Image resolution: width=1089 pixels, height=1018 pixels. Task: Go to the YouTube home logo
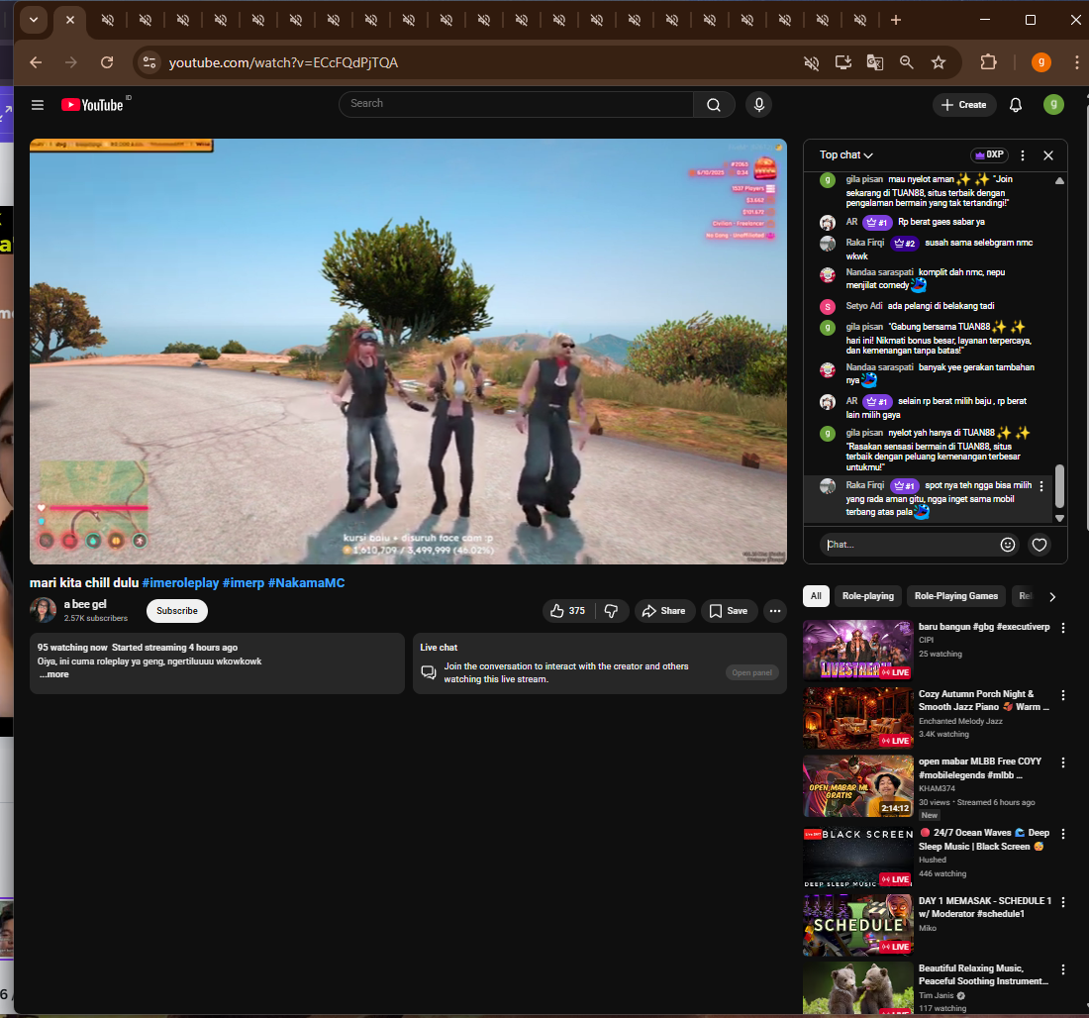[92, 105]
